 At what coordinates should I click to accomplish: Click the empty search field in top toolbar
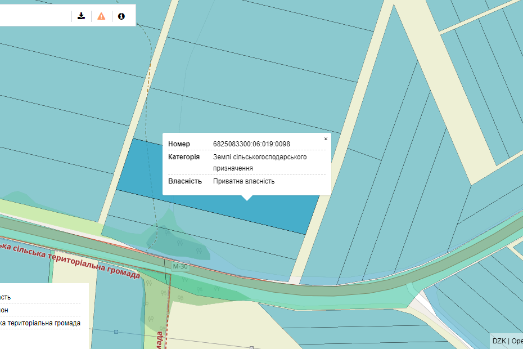coord(34,16)
